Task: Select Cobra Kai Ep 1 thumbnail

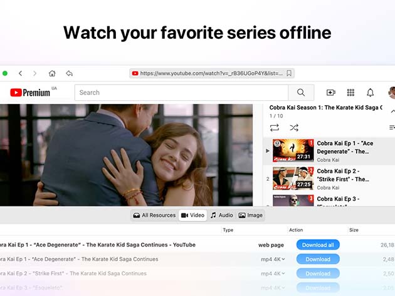Action: pyautogui.click(x=293, y=150)
